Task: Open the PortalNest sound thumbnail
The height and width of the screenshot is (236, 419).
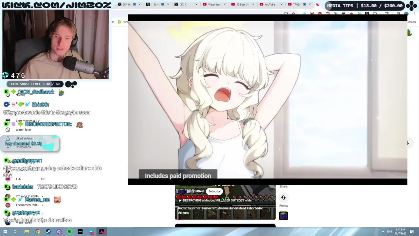Action: [x=283, y=216]
